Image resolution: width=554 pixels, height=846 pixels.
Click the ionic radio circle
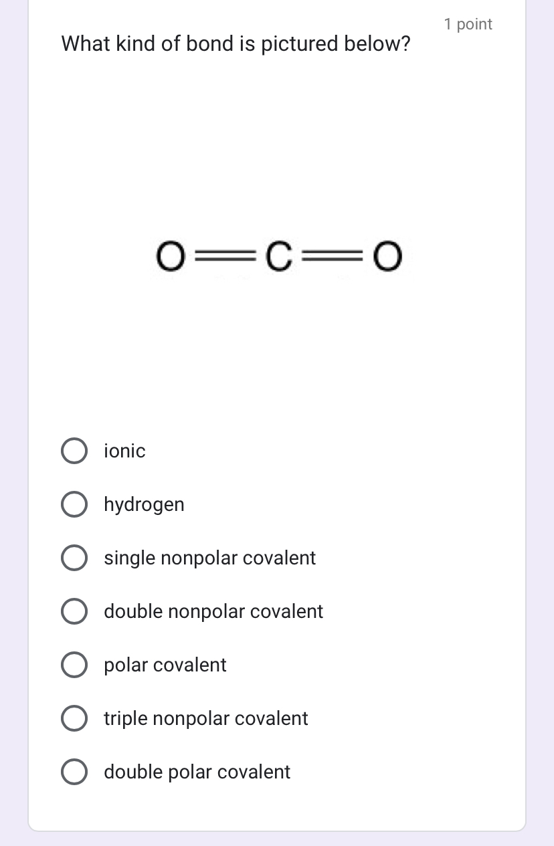[x=74, y=451]
